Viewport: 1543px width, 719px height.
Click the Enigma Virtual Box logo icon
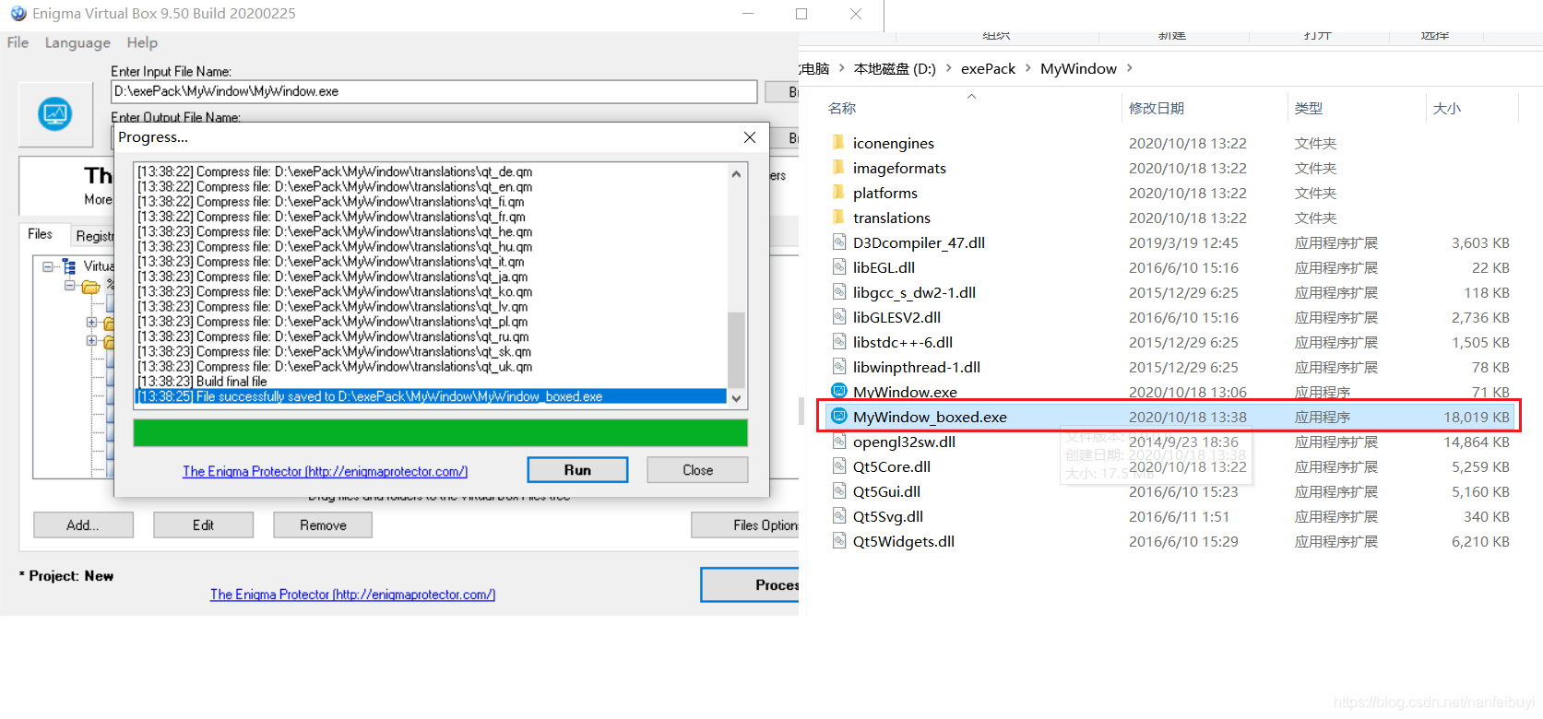tap(55, 114)
